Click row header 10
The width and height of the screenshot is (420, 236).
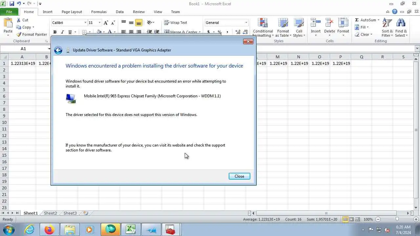tap(4, 122)
